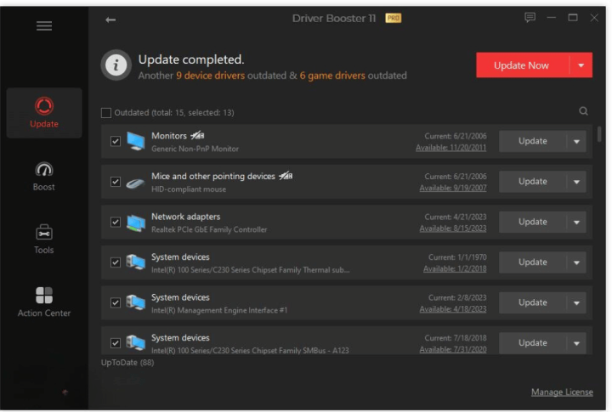This screenshot has width=612, height=412.
Task: Click the 9 device drivers text
Action: click(x=211, y=76)
